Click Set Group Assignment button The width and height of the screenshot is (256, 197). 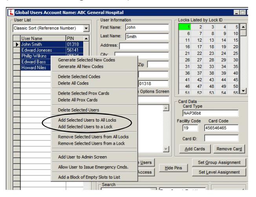219,162
